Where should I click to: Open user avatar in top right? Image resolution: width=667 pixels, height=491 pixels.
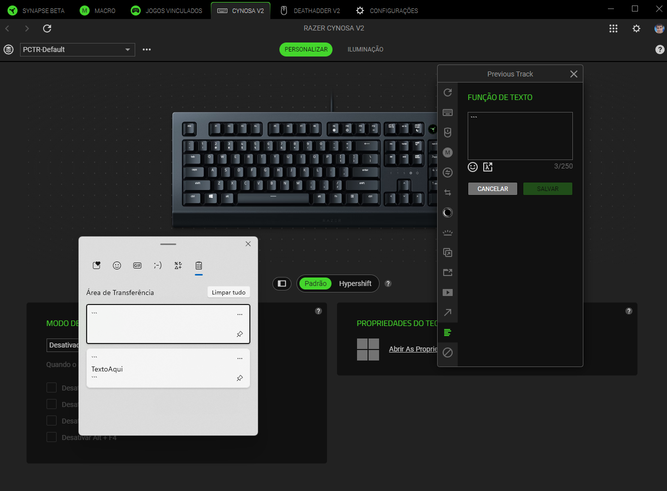[x=659, y=28]
